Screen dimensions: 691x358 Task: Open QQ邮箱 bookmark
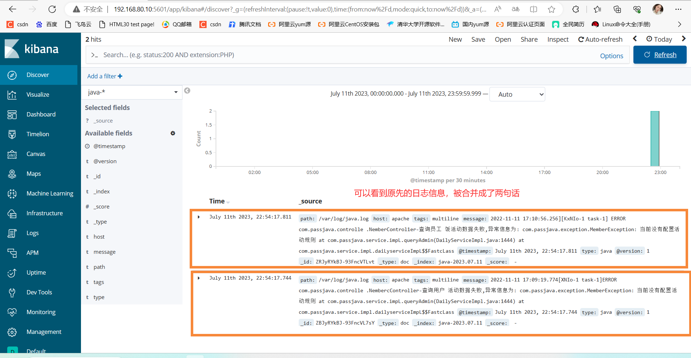[x=177, y=24]
